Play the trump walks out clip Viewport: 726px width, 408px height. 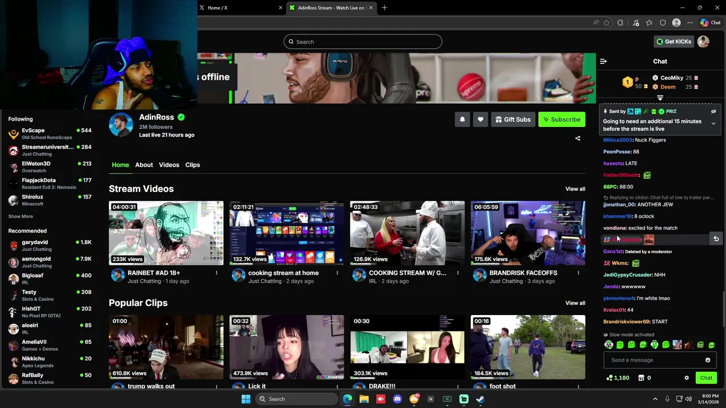pyautogui.click(x=166, y=347)
